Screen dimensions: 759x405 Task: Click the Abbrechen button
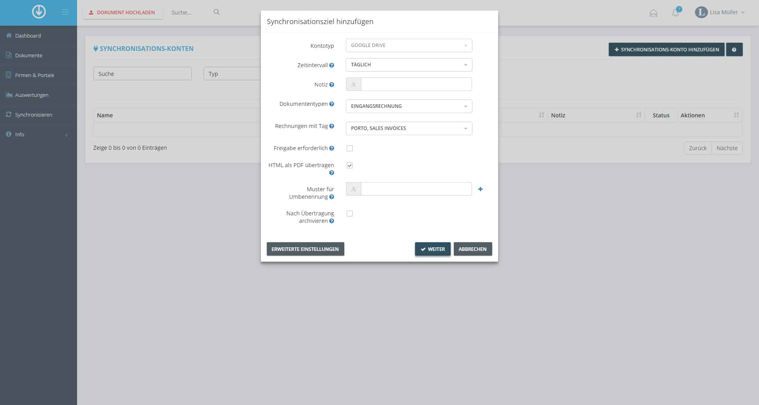tap(472, 249)
